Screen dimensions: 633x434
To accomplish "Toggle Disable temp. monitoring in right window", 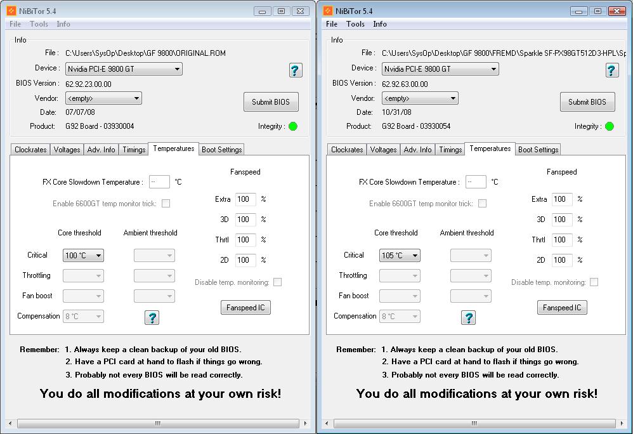I will (594, 282).
